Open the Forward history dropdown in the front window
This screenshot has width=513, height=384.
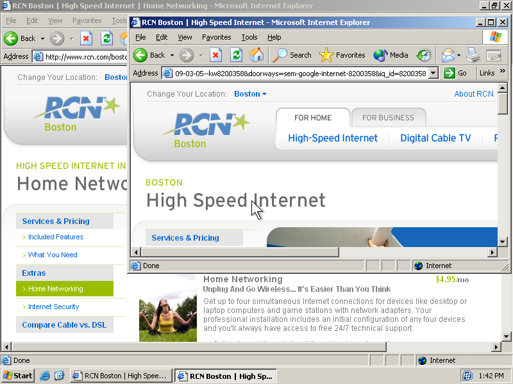(201, 55)
